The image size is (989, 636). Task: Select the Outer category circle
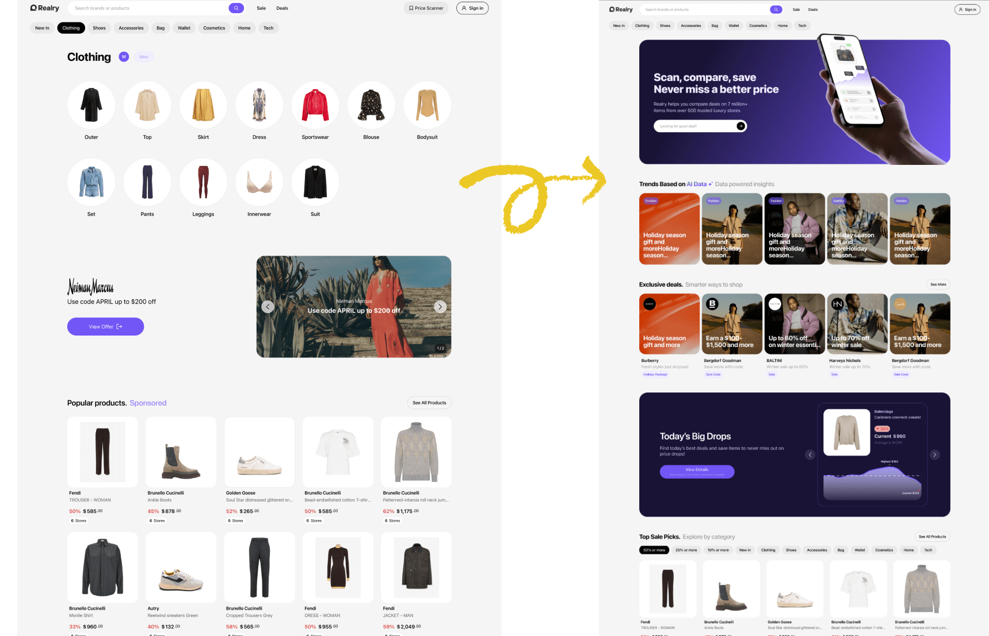(91, 105)
